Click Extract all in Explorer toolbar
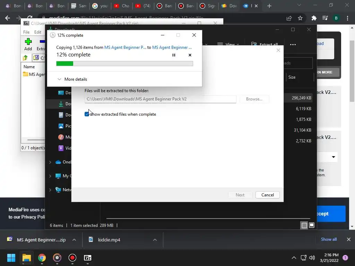Viewport: 355px width, 266px height. tap(265, 44)
